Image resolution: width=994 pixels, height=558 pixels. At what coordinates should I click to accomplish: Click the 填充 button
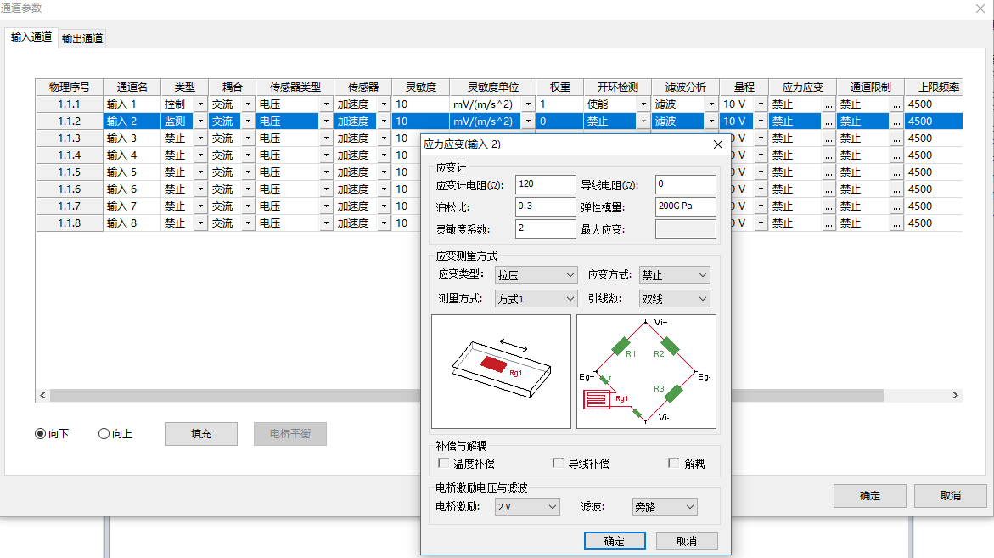pos(201,434)
